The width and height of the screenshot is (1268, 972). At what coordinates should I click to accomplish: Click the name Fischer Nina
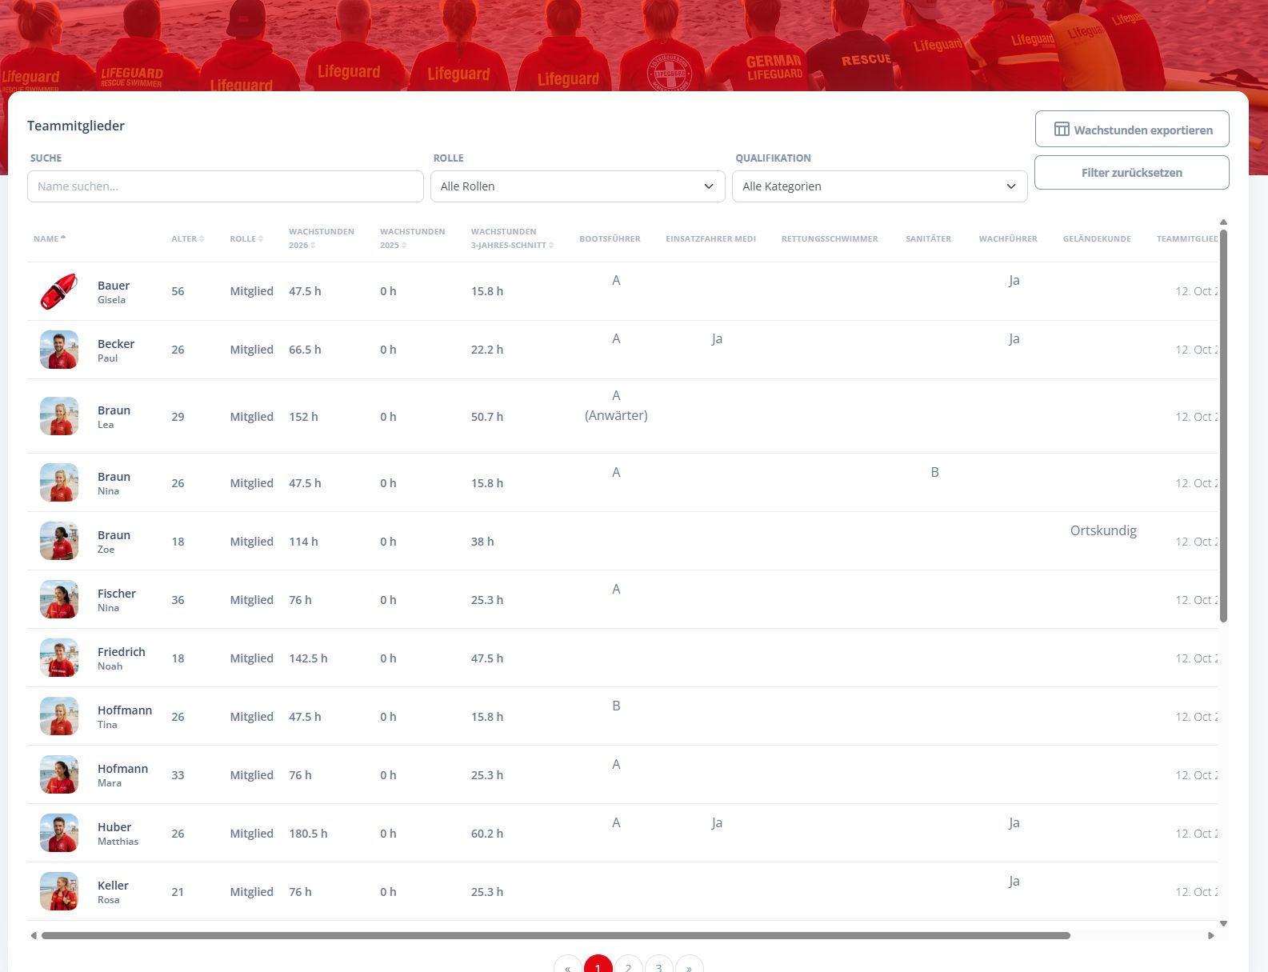117,600
